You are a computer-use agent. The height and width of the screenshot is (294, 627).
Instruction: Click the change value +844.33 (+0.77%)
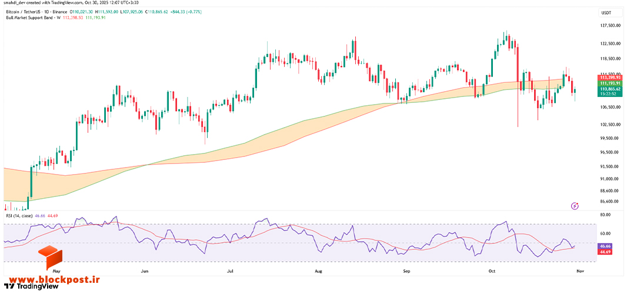pyautogui.click(x=186, y=12)
